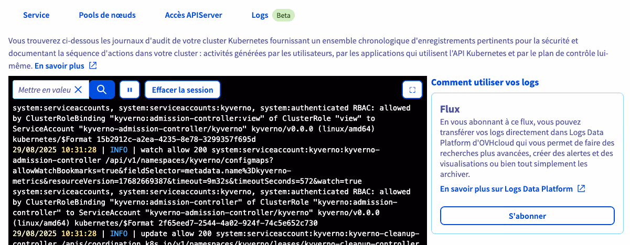Focus the Mettre en valeur input field
This screenshot has width=630, height=245.
(x=44, y=90)
